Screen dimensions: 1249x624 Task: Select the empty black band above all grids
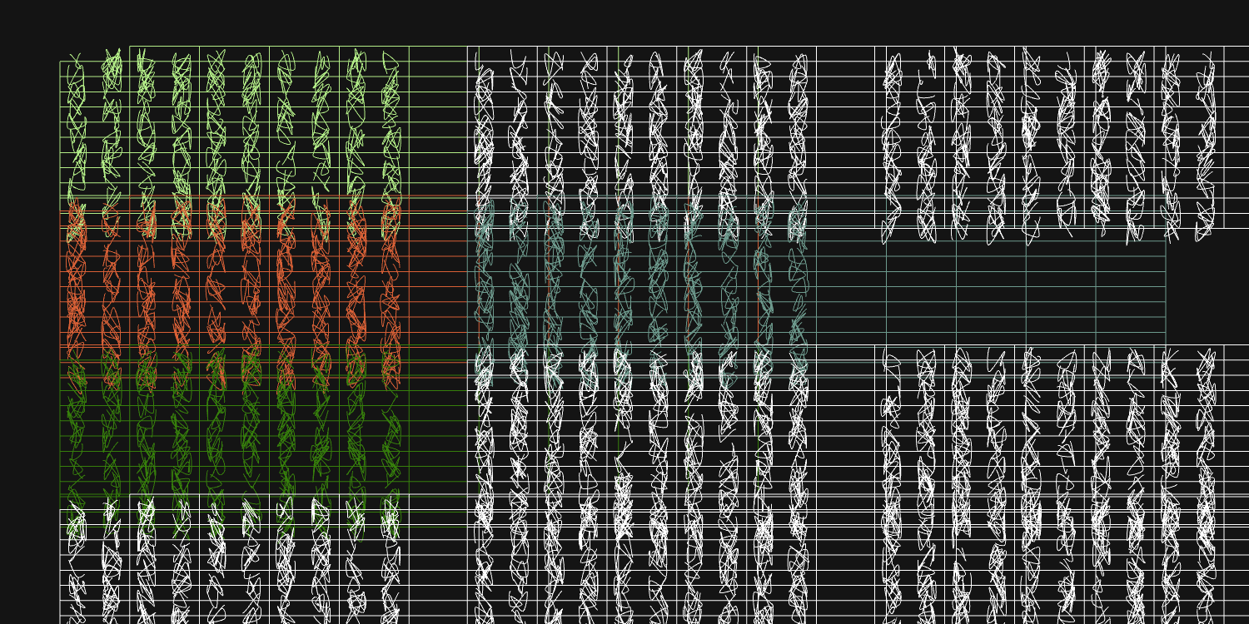[624, 21]
